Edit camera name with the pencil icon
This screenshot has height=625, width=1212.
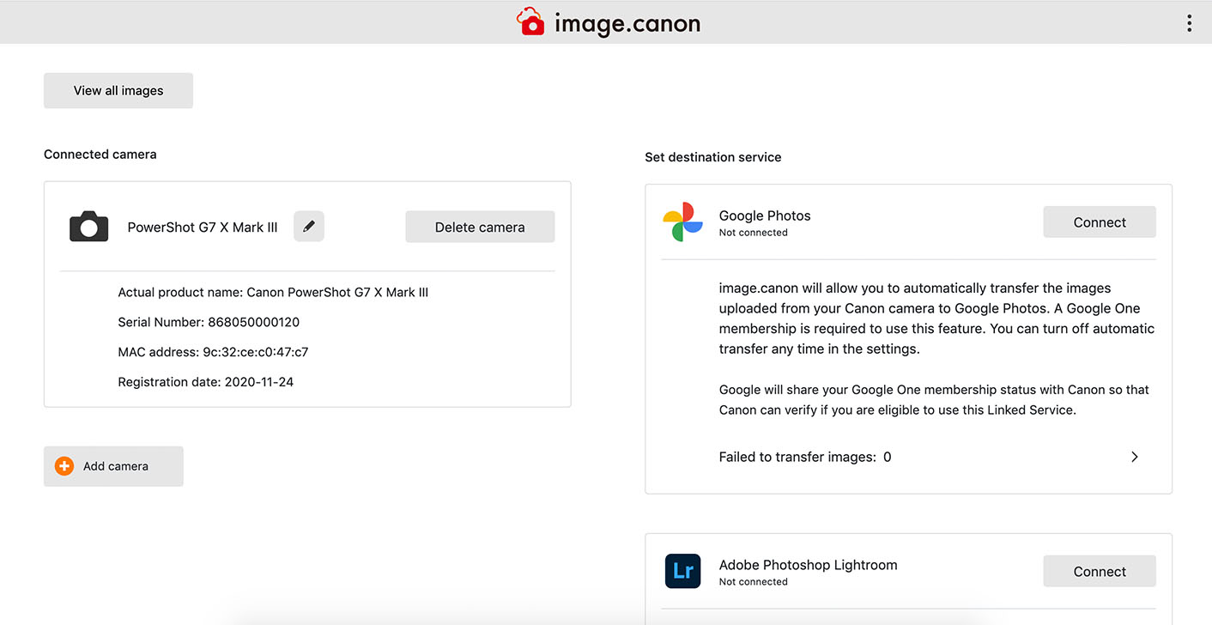(309, 227)
